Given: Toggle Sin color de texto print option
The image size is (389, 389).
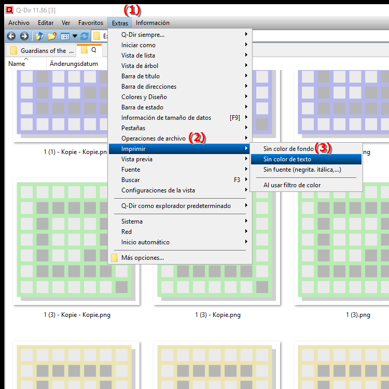Looking at the screenshot, I should pos(306,159).
